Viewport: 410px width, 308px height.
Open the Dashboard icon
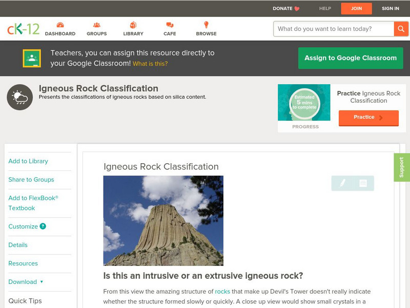[x=60, y=25]
